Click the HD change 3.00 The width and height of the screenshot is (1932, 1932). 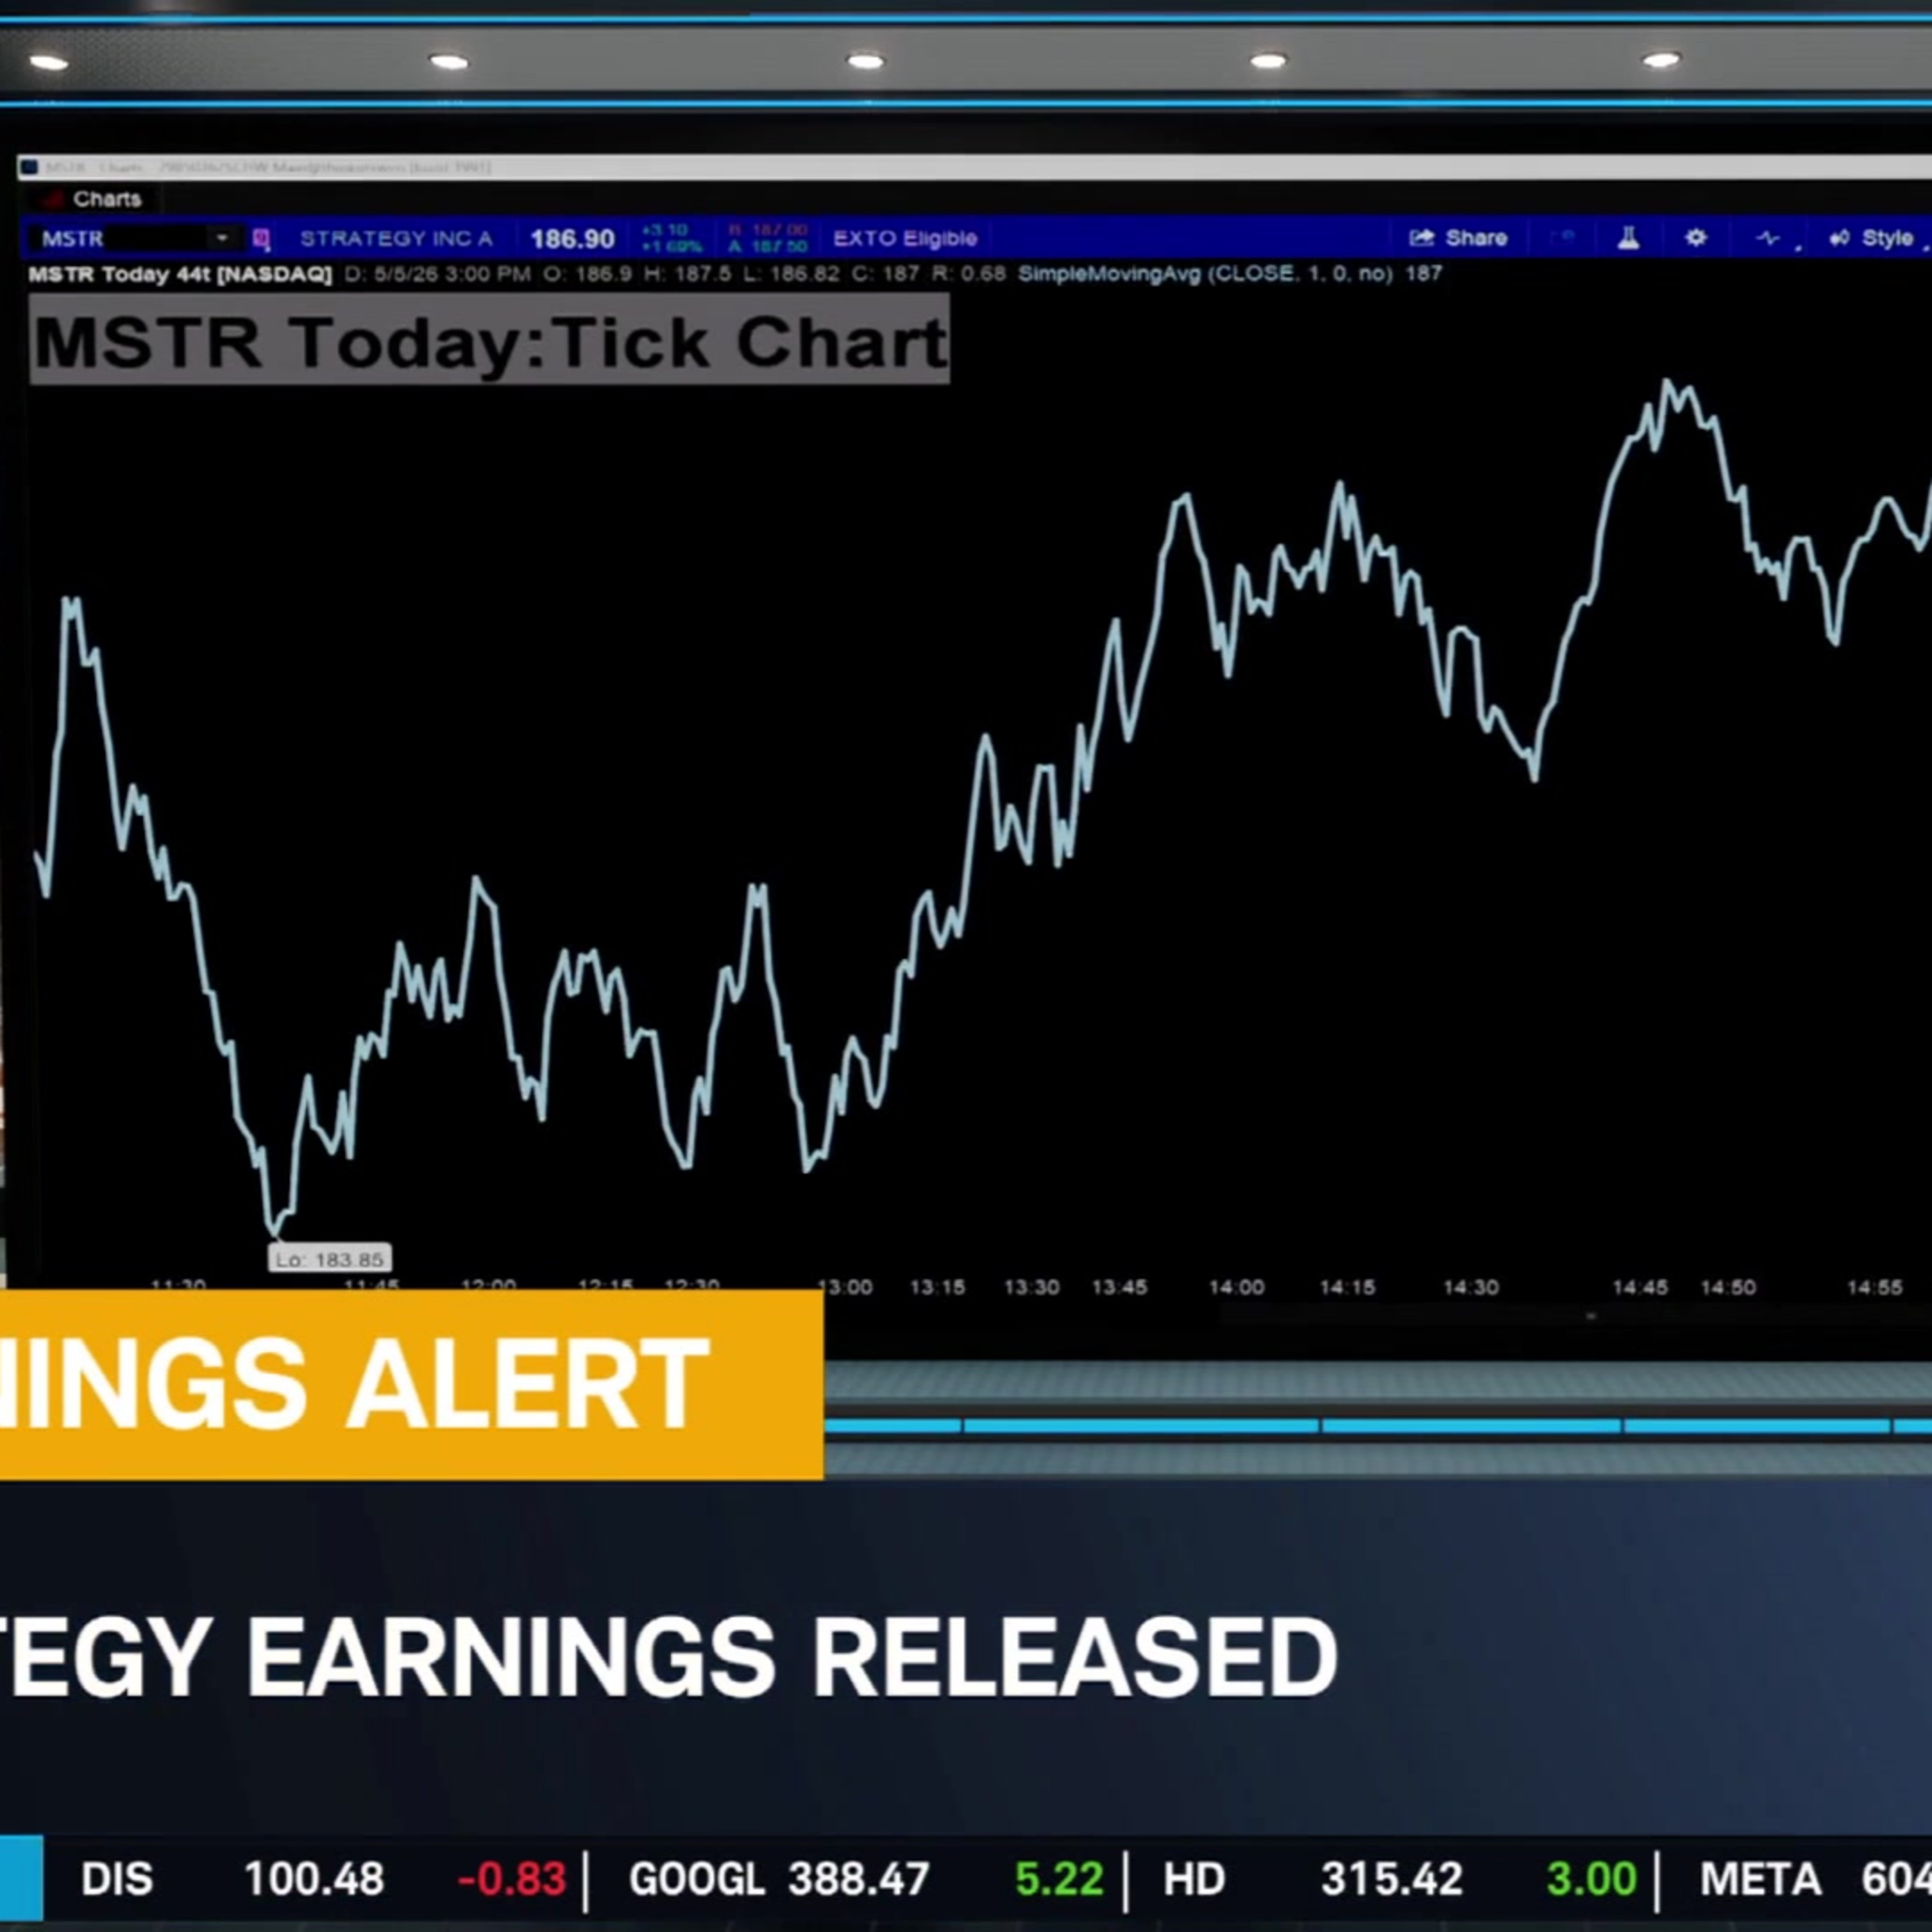pyautogui.click(x=1592, y=1880)
